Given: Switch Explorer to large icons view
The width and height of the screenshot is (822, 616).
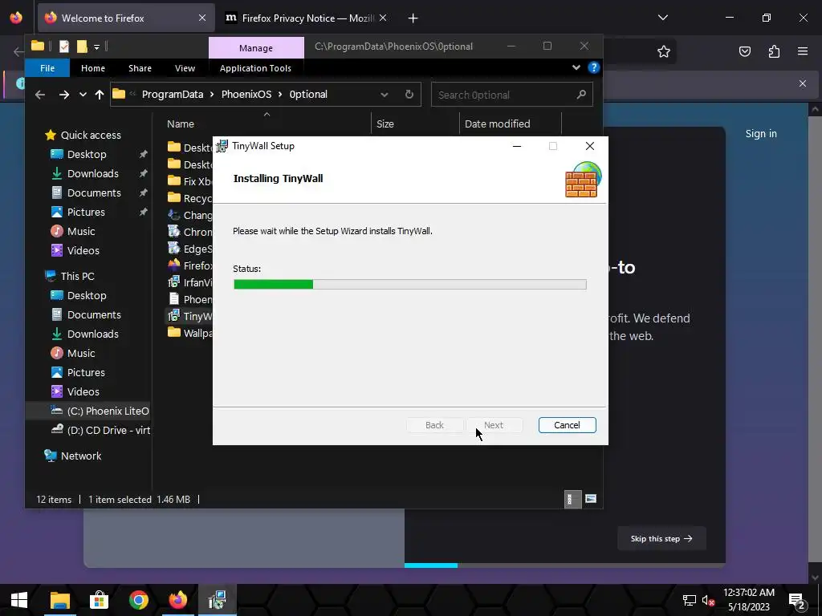Looking at the screenshot, I should [591, 499].
